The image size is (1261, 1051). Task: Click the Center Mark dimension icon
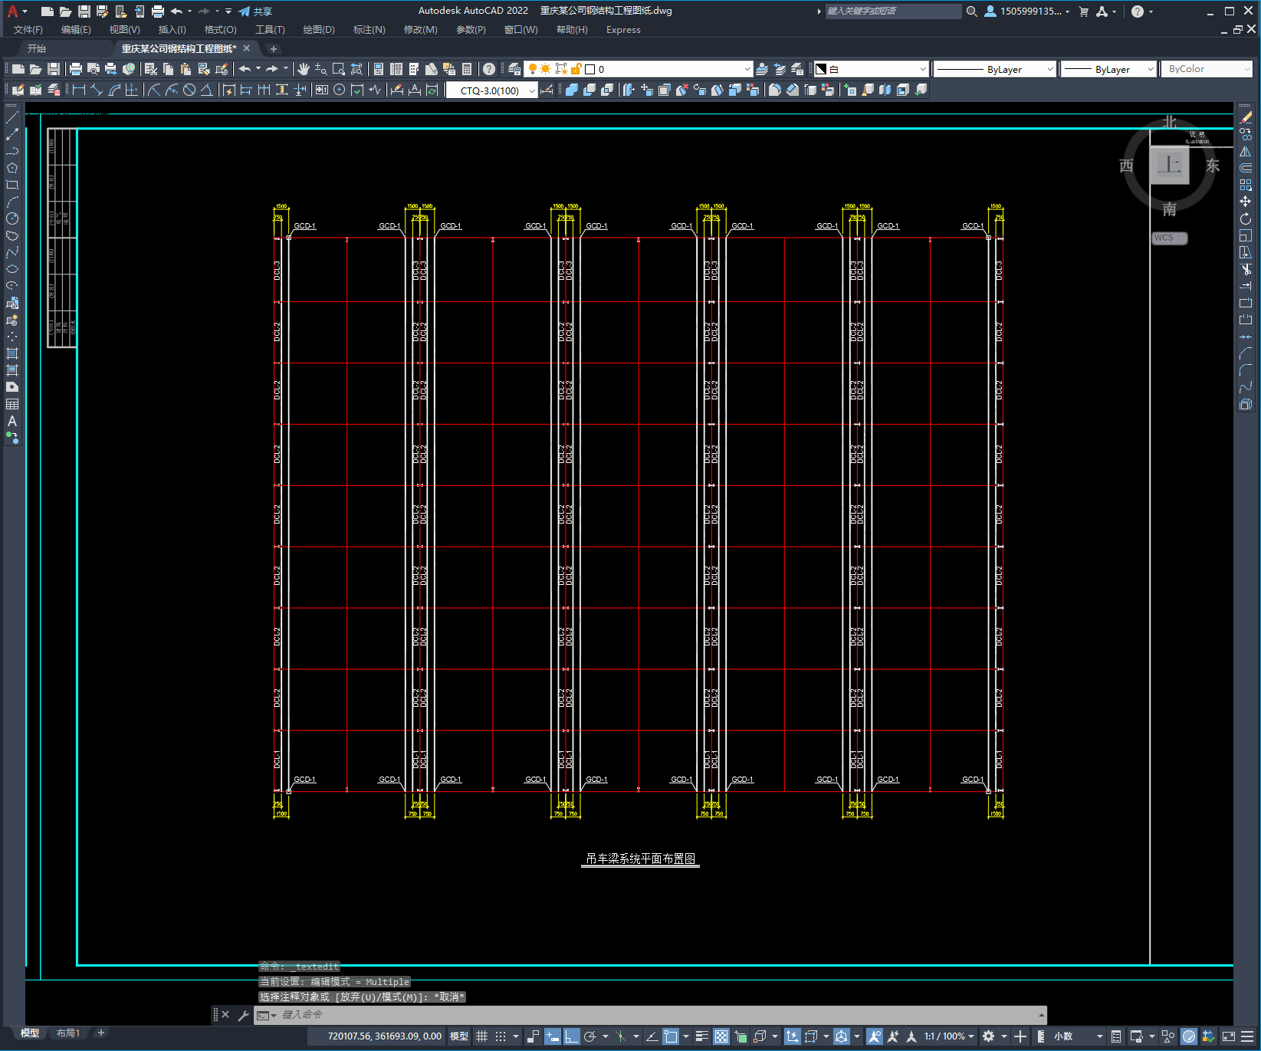339,90
